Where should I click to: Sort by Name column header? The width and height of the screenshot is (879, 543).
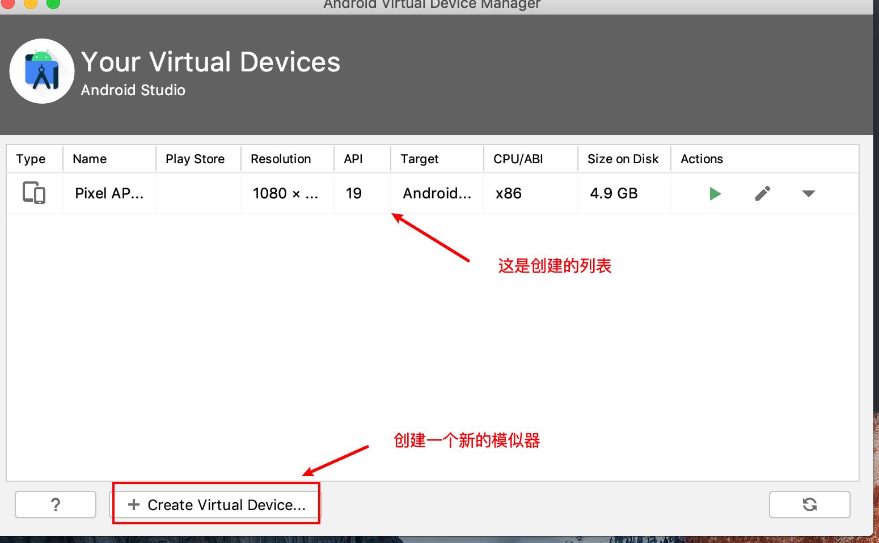(109, 159)
